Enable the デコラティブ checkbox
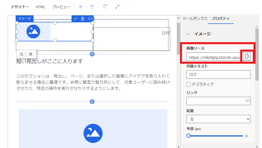Viewport: 262px width, 148px height. pyautogui.click(x=189, y=84)
